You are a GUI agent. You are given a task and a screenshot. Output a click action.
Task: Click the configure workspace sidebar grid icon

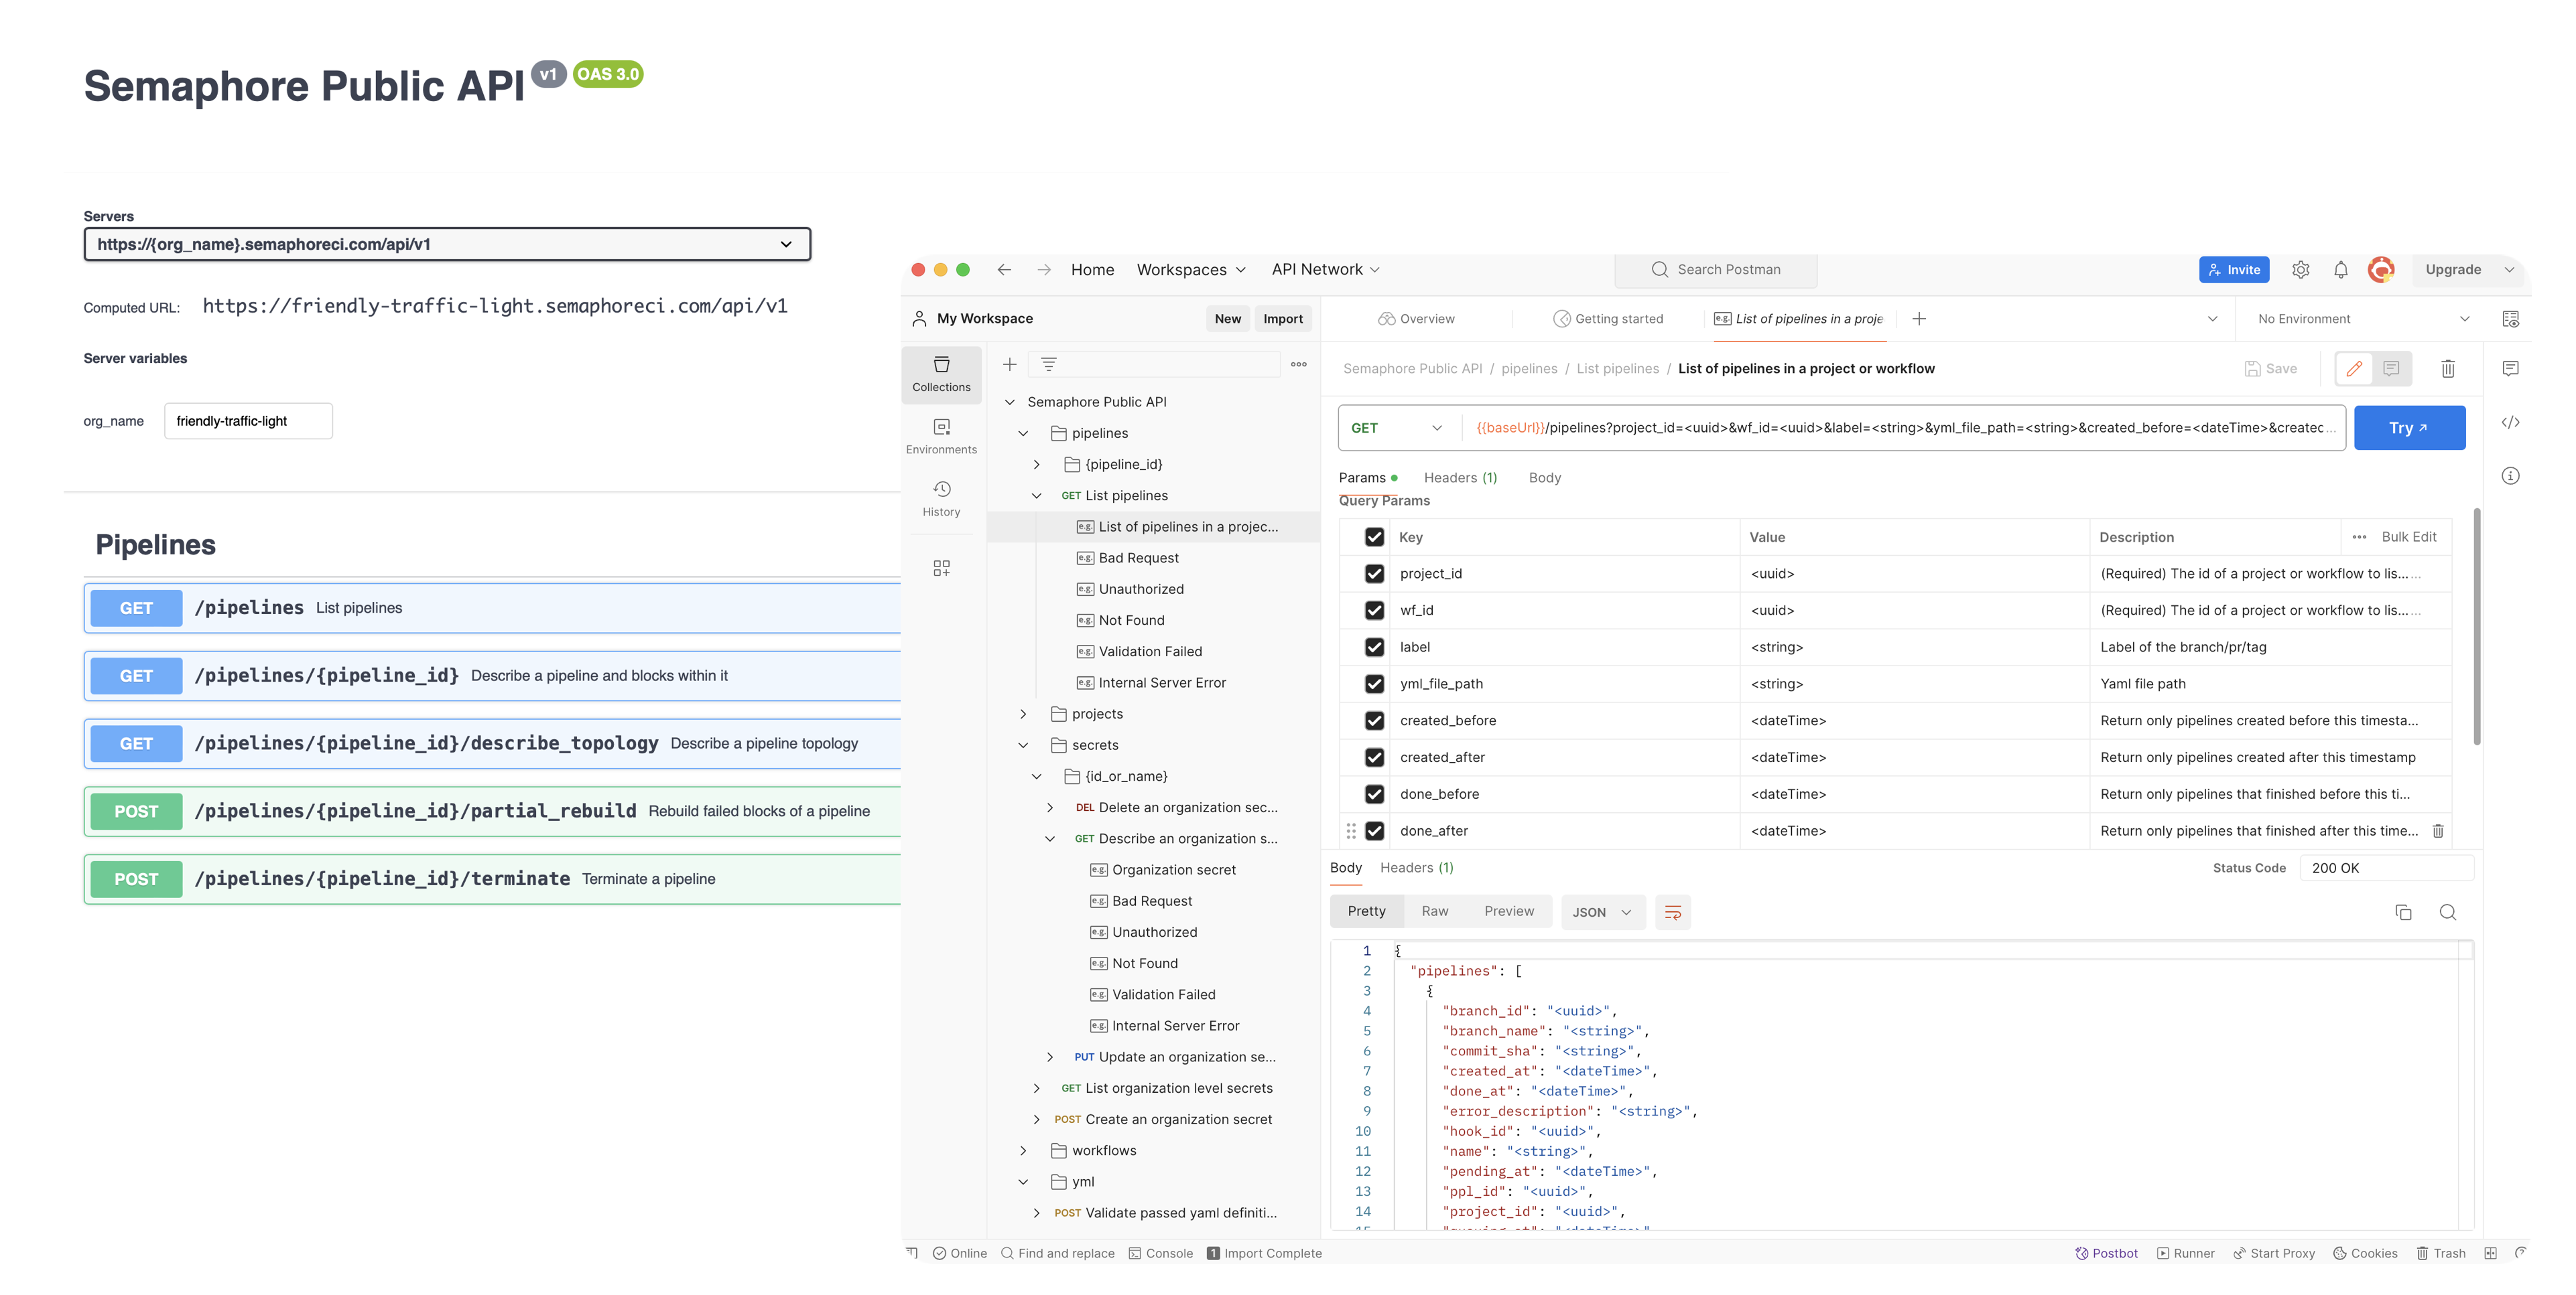tap(941, 568)
